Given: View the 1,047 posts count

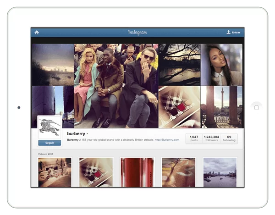Looking at the screenshot, I should coord(194,138).
